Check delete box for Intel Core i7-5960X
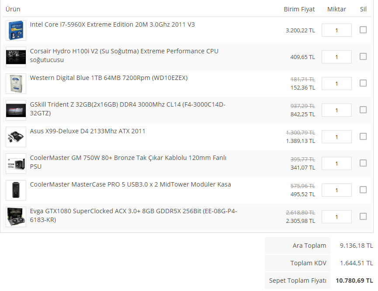Image resolution: width=378 pixels, height=291 pixels. [363, 30]
